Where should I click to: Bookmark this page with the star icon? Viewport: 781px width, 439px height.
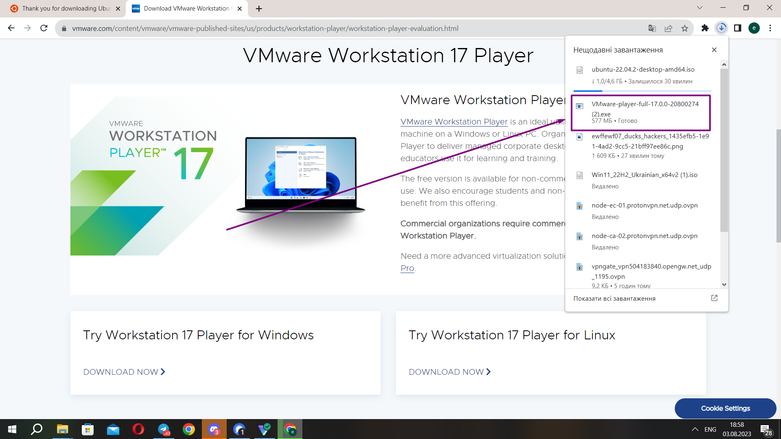[x=685, y=28]
